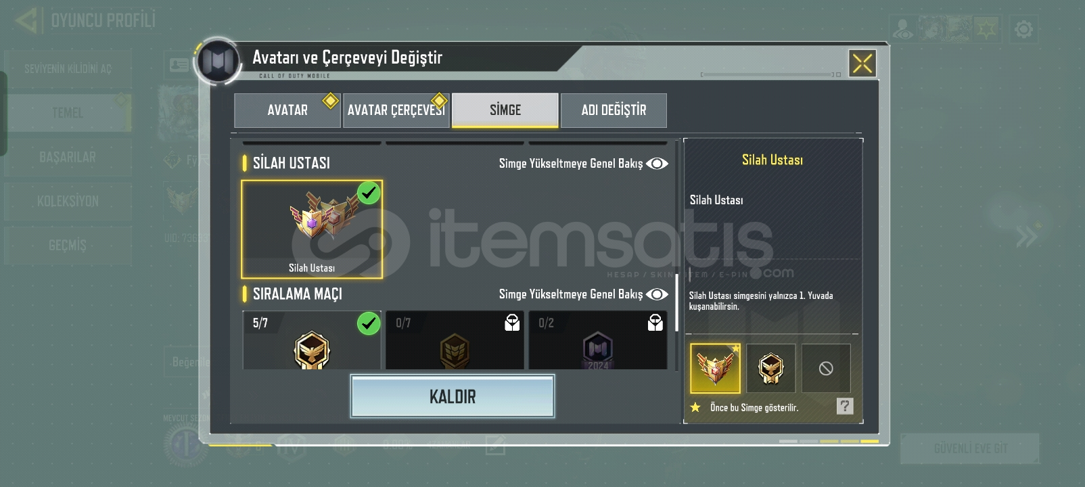Screen dimensions: 1085x487
Task: Select the 5/7 ranked emblem with checkmark
Action: point(312,340)
